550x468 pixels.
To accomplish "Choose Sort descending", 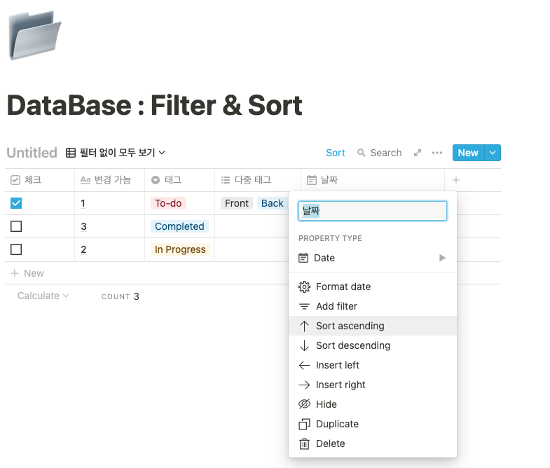I will tap(373, 345).
